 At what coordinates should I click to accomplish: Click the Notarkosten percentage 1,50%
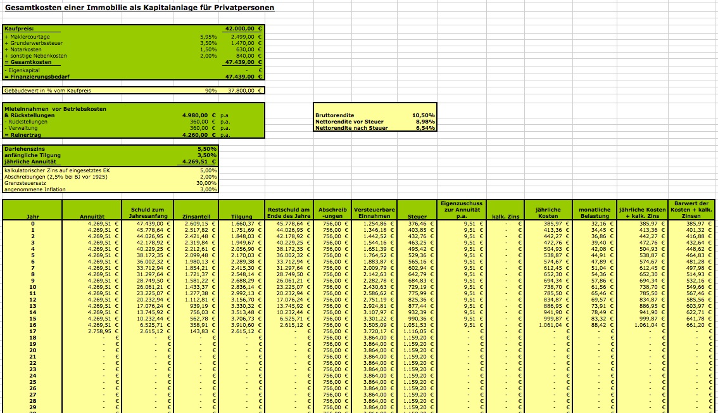point(208,49)
